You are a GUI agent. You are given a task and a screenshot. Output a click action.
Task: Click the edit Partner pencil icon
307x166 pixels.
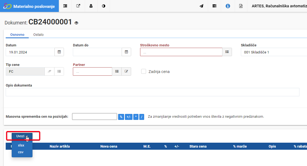[x=126, y=71]
